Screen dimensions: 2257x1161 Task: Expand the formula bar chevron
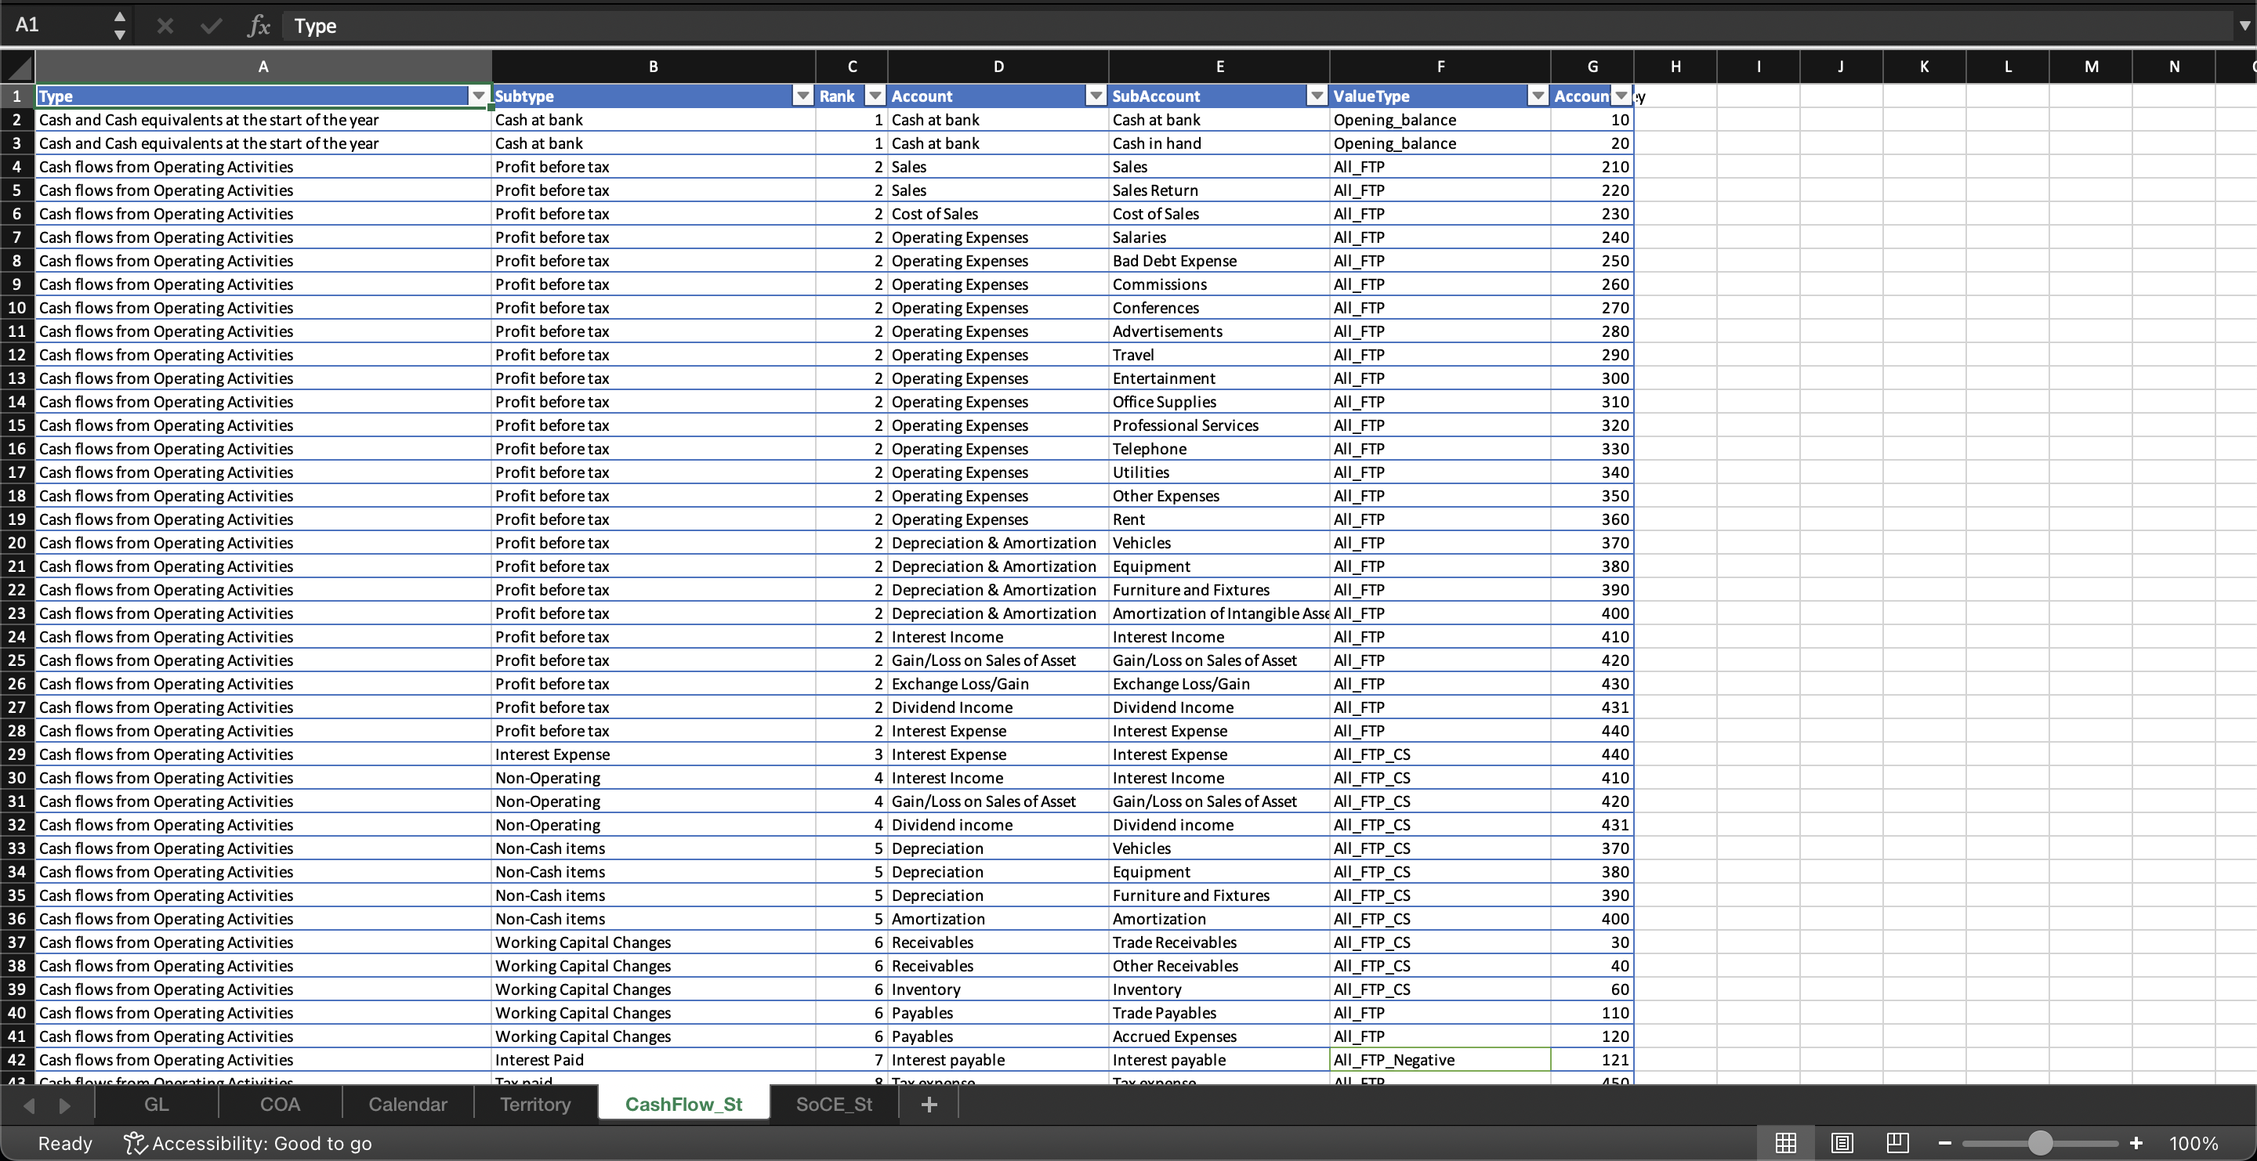(x=2244, y=27)
